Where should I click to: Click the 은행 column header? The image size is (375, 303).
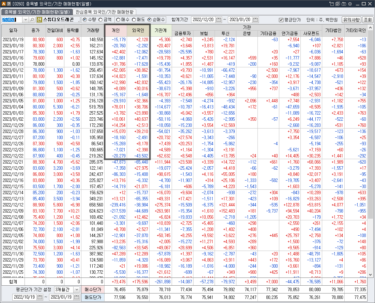[x=247, y=33]
